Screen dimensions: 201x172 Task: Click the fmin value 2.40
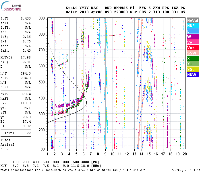click(x=27, y=50)
